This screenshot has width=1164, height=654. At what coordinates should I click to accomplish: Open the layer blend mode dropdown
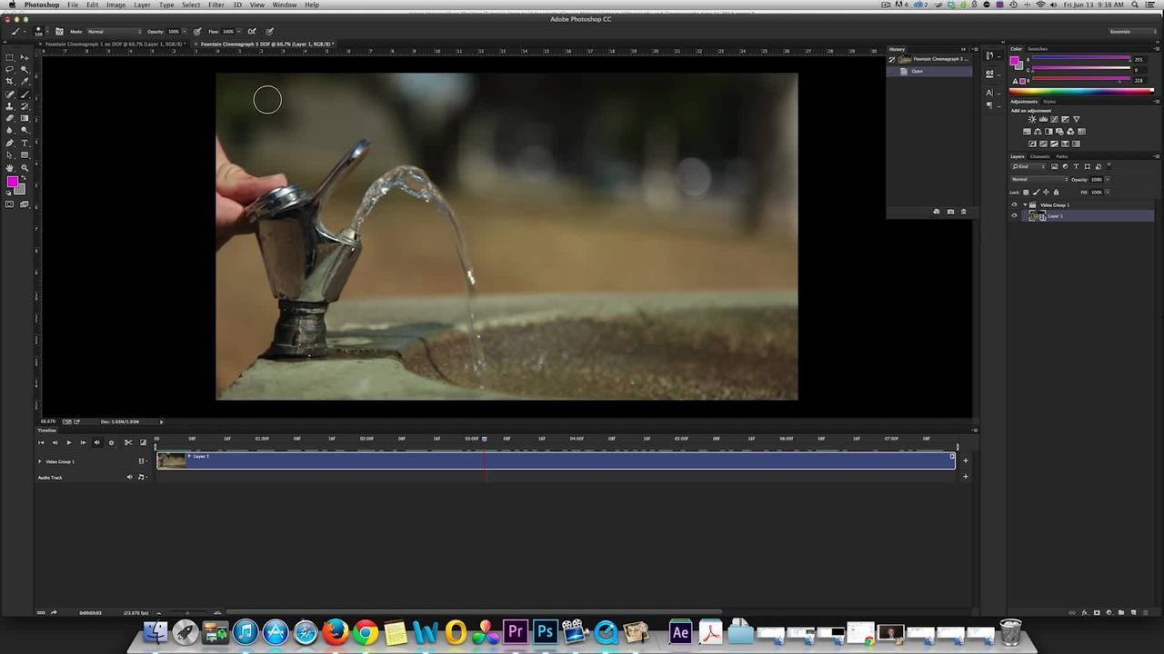click(1039, 179)
